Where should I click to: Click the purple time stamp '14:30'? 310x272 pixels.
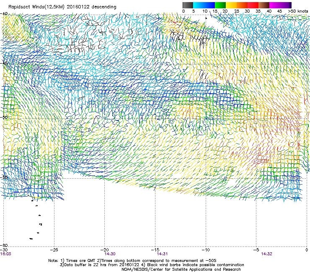coord(110,254)
